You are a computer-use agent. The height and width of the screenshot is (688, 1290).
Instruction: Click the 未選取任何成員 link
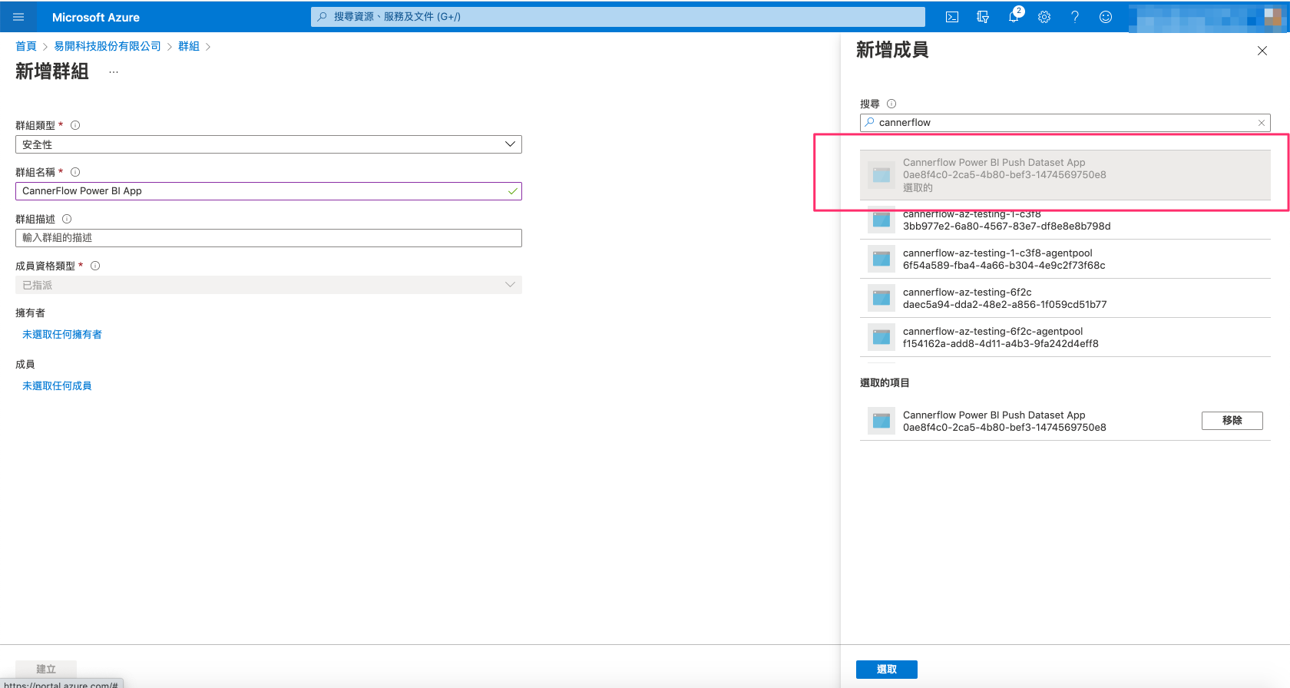coord(57,385)
